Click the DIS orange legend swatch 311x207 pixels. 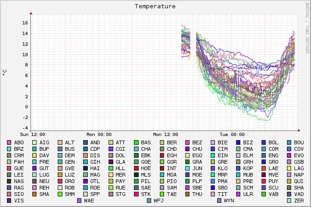[x=85, y=155]
